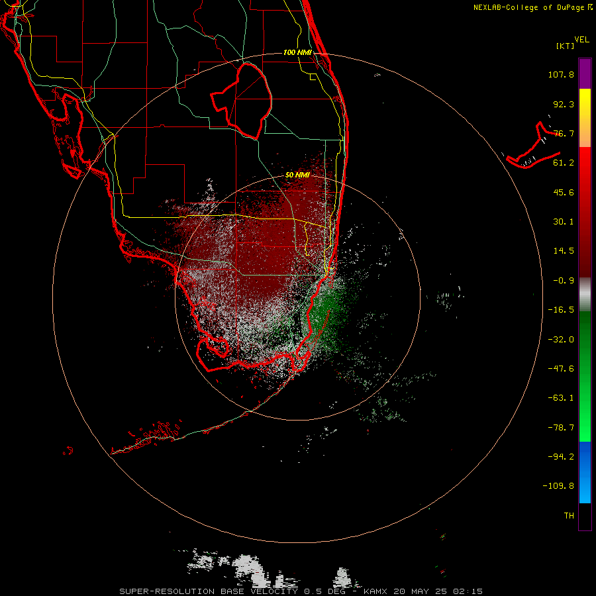Viewport: 596px width, 596px height.
Task: Click the 61.2 legend value
Action: tap(564, 163)
